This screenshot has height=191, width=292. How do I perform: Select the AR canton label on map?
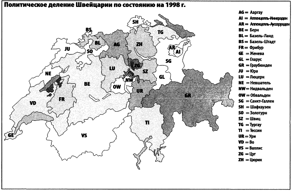[172, 48]
